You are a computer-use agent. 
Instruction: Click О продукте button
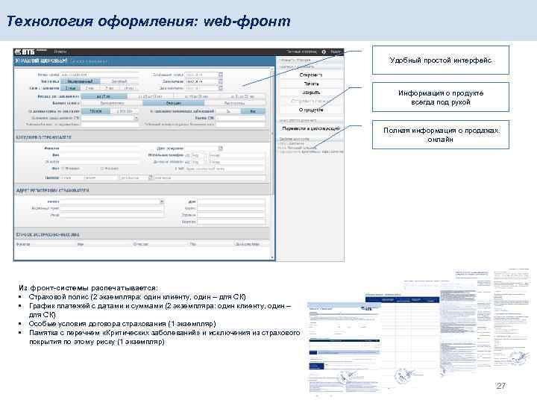[310, 110]
